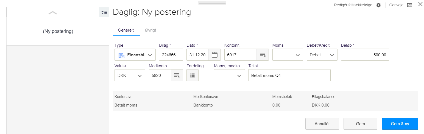Collapse the left panel with up chevron
The image size is (424, 134).
pos(52,12)
